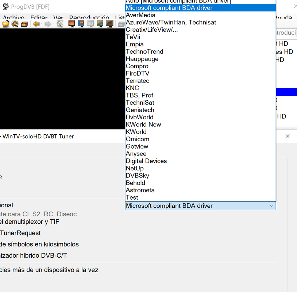Choose Gotview from the list
The height and width of the screenshot is (292, 297).
pos(201,146)
